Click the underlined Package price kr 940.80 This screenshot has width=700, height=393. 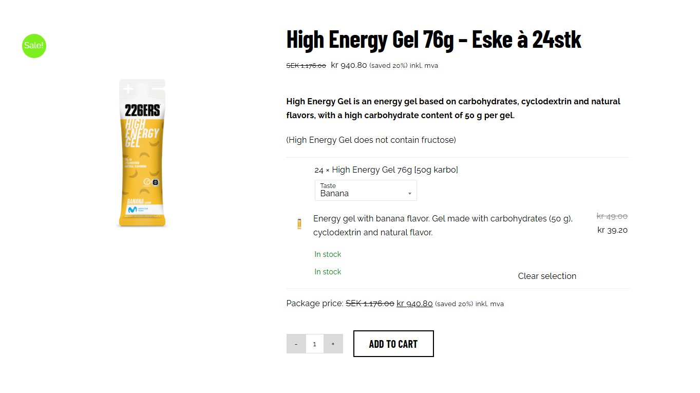click(414, 304)
